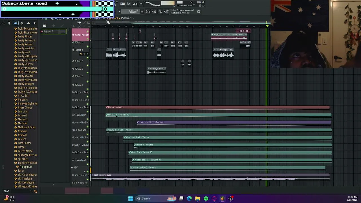Select Pitcher in the plugin list
361x203 pixels.
(21, 147)
